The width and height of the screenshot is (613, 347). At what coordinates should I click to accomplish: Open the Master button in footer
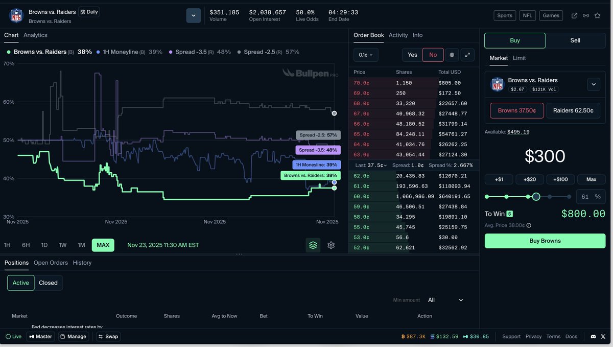[40, 336]
